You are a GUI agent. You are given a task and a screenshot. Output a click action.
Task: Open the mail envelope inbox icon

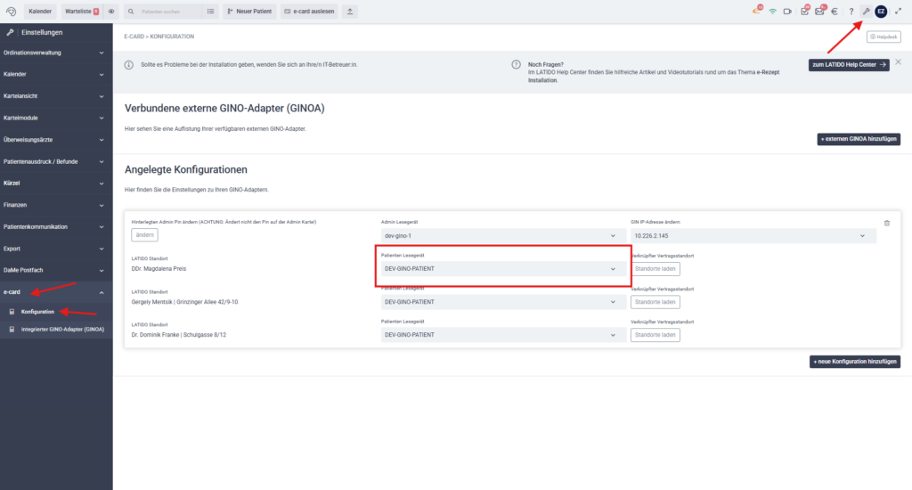pyautogui.click(x=819, y=12)
